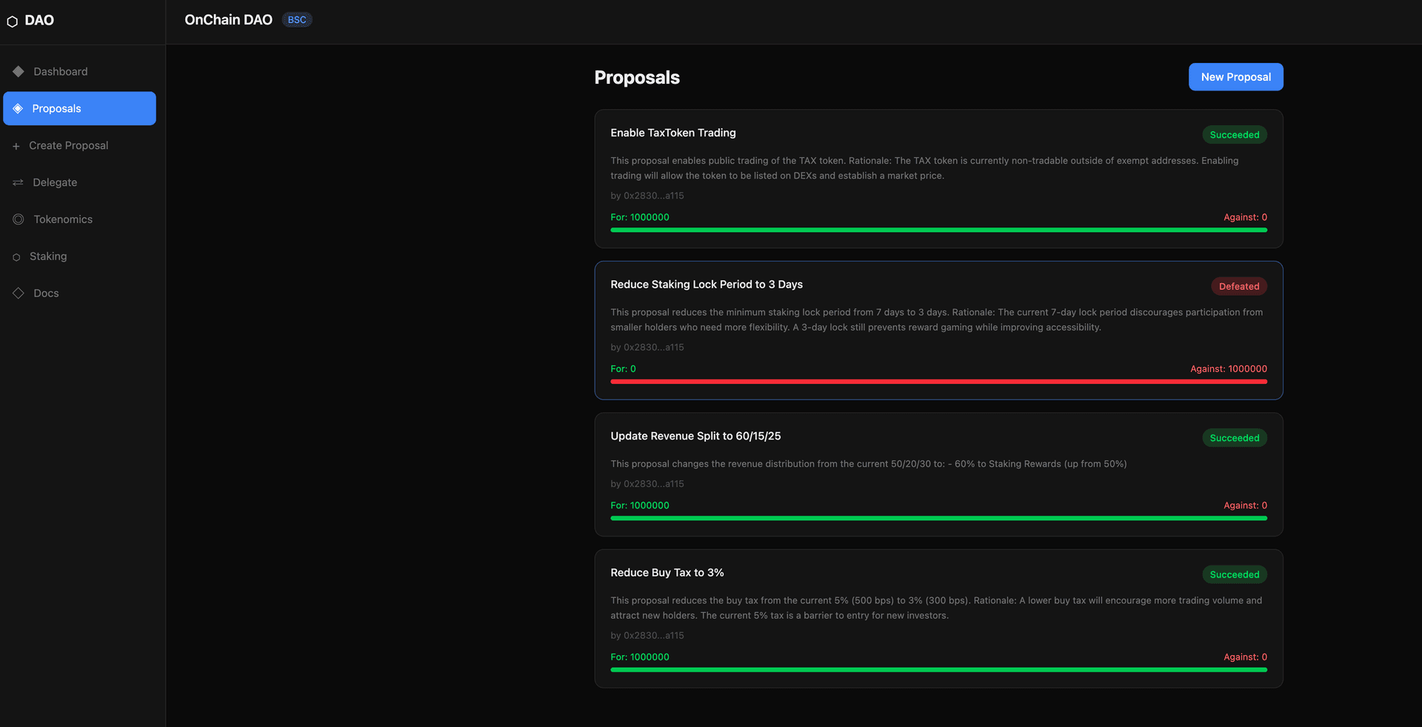This screenshot has width=1422, height=727.
Task: Open the Reduce Buy Tax to 3% proposal
Action: (x=667, y=573)
